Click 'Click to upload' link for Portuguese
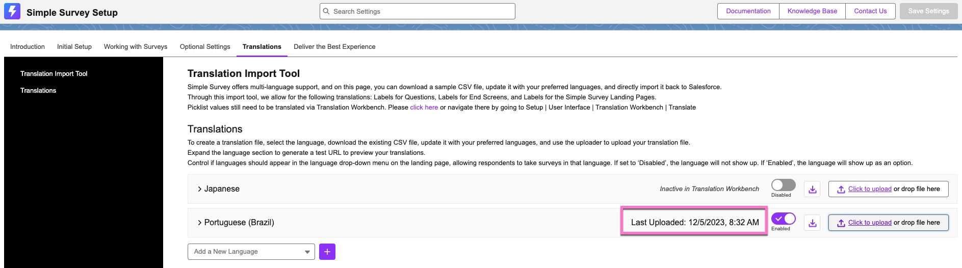Screen dimensions: 962x268 pos(870,223)
